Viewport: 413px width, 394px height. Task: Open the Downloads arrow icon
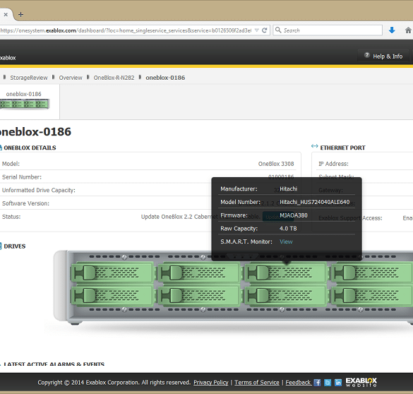point(392,30)
